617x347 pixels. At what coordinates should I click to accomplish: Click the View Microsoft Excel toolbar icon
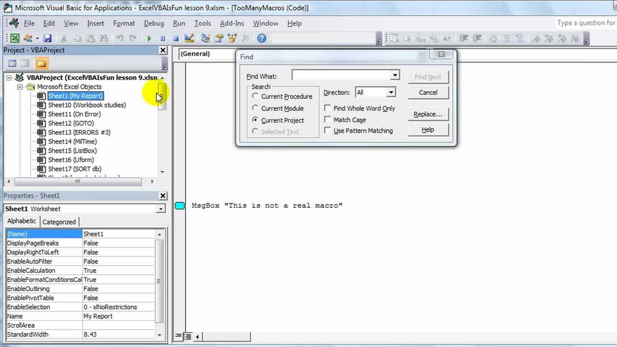(14, 39)
